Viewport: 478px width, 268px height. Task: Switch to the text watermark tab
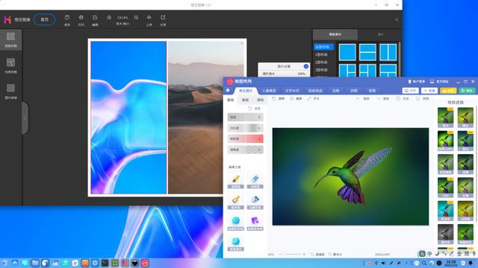[x=292, y=91]
